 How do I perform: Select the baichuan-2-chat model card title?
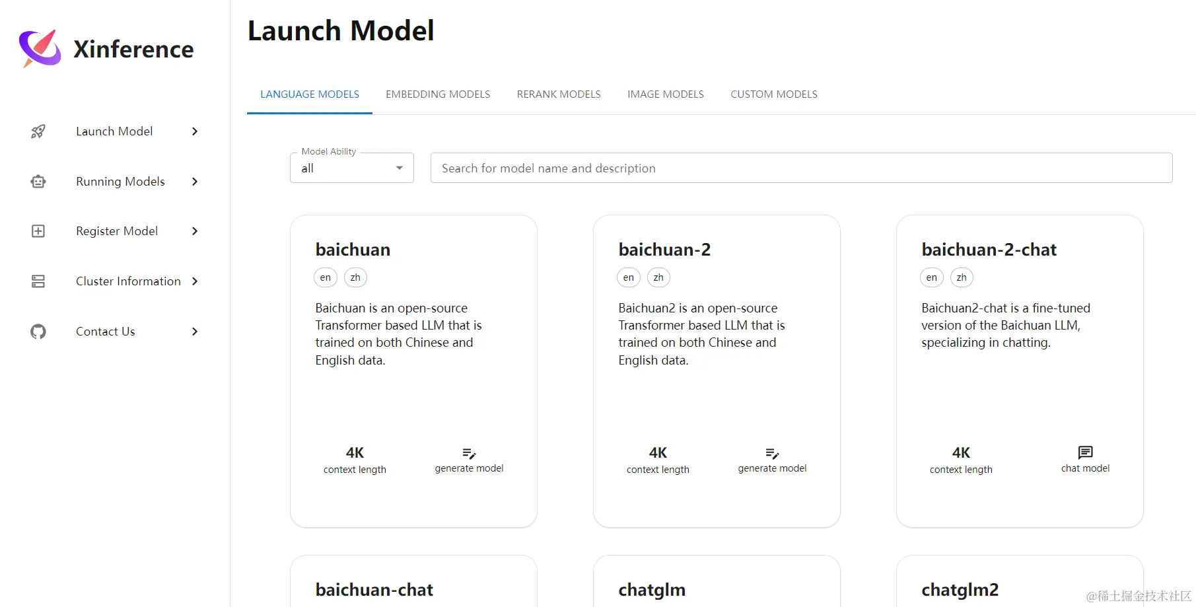[989, 250]
